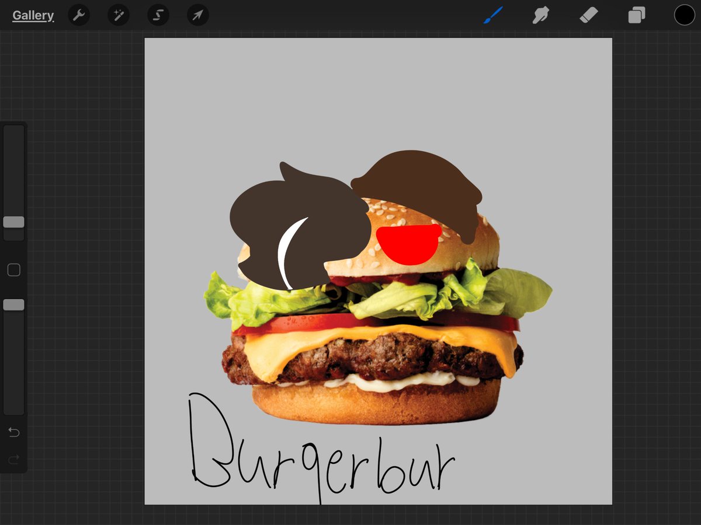
Task: Open the Selection tool
Action: click(158, 15)
